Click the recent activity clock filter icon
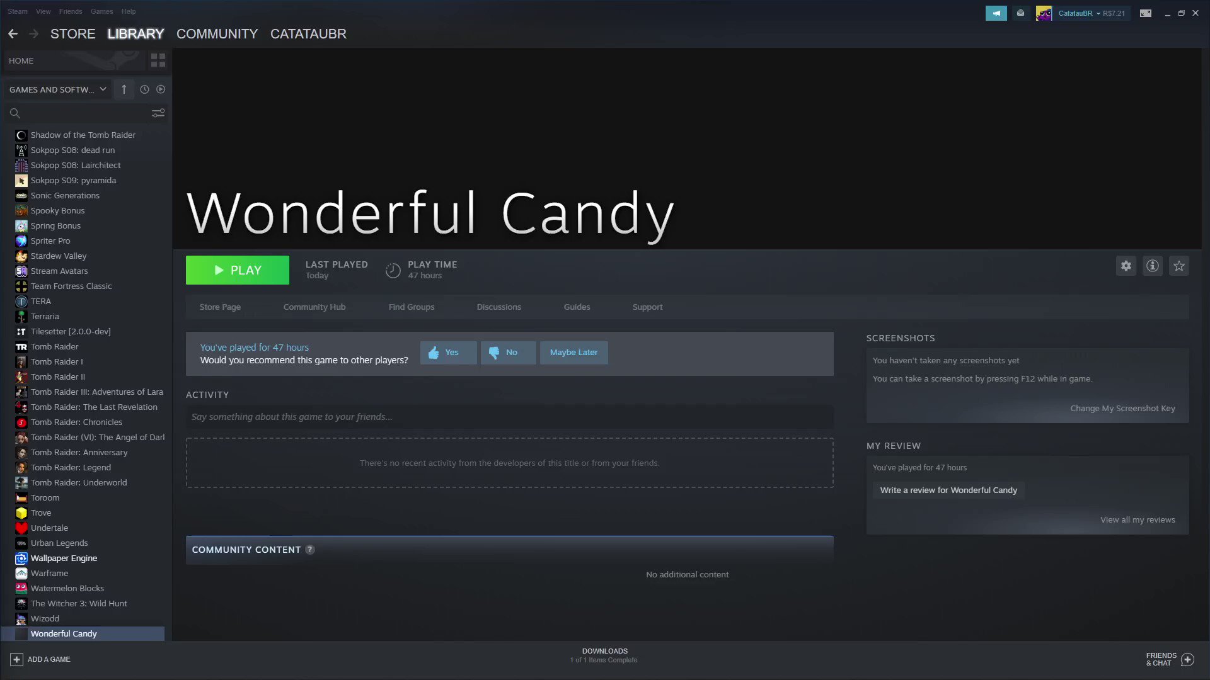Screen dimensions: 1210x680 coord(144,89)
